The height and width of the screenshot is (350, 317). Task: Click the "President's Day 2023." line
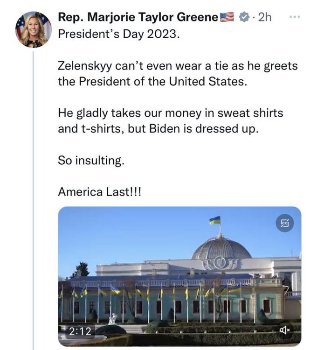pos(118,35)
